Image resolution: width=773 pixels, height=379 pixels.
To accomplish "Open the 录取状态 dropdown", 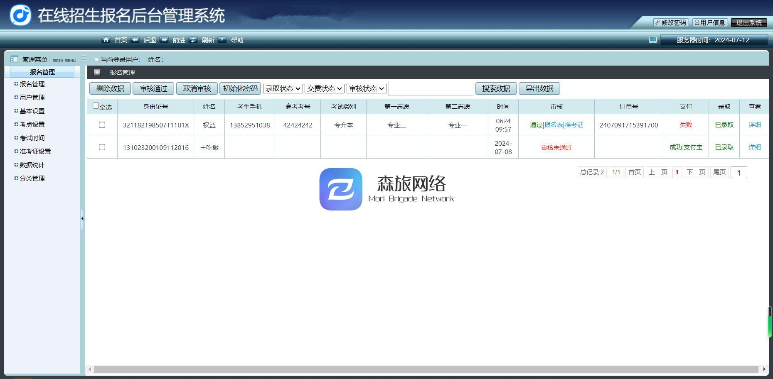I will (283, 88).
